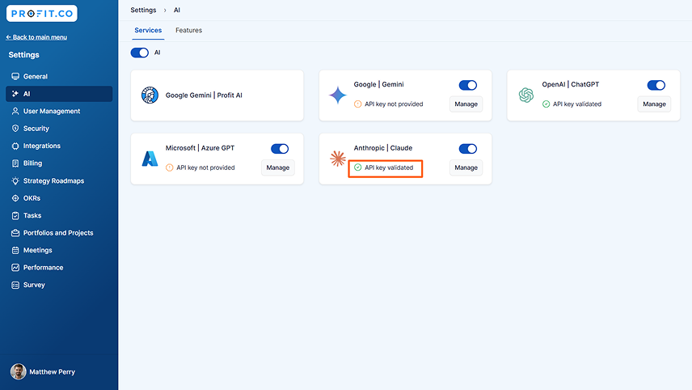Click Manage for OpenAI ChatGPT
Viewport: 692px width, 390px height.
click(654, 104)
